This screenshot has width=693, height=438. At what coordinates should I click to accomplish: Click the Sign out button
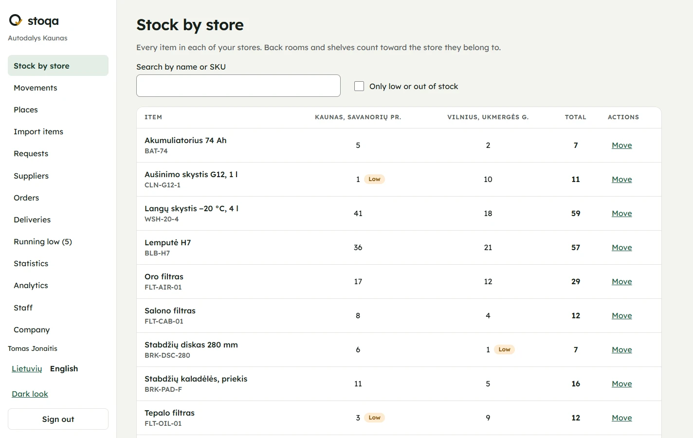point(58,419)
